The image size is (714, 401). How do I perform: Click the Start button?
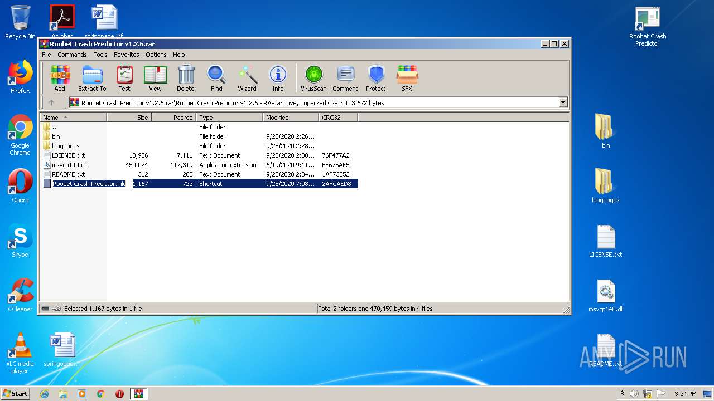click(16, 393)
